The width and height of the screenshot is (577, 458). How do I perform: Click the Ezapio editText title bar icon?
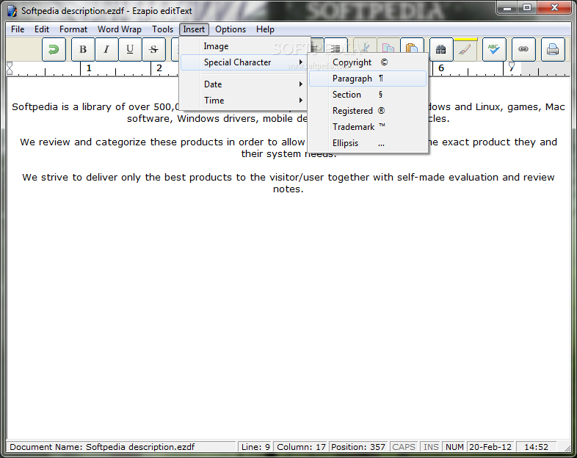(12, 11)
